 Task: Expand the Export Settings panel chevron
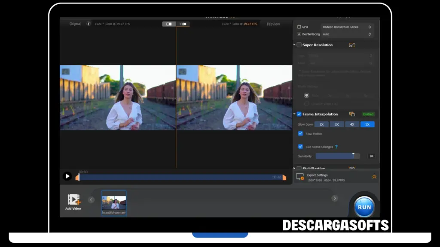pos(374,177)
